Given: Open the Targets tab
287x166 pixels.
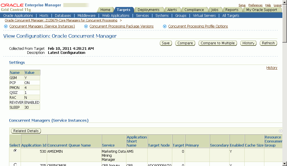Looking at the screenshot, I should [123, 10].
